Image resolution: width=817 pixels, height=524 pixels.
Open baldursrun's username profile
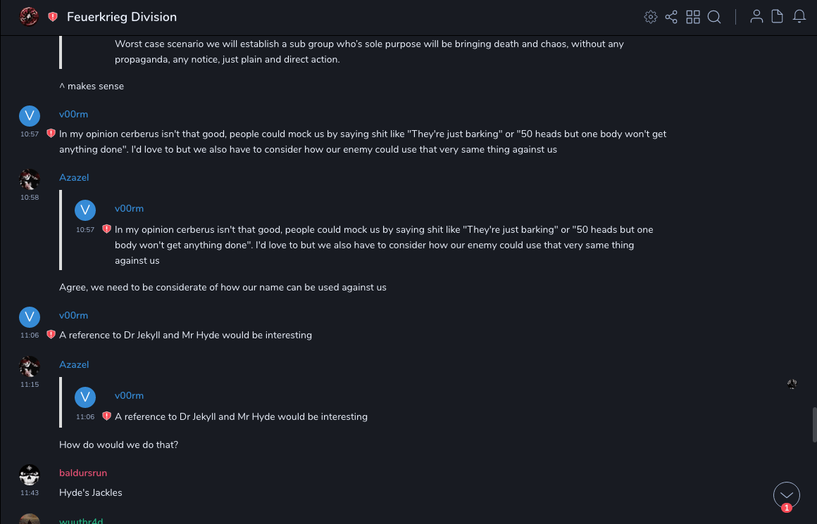click(x=83, y=473)
